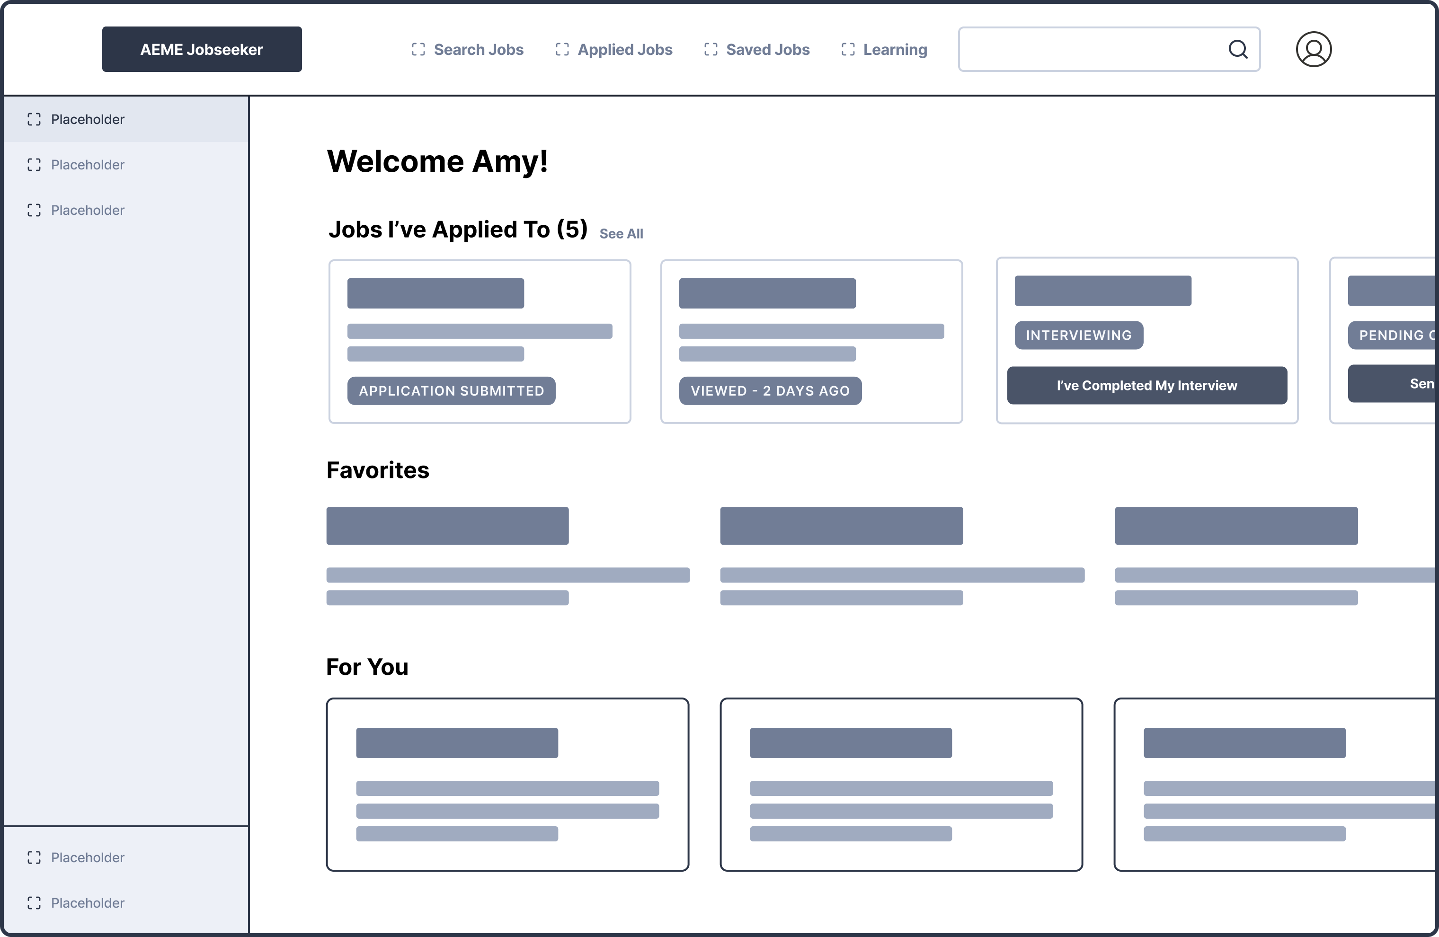Select the INTERVIEWING status badge
Screen dimensions: 1439x937
pos(1079,335)
